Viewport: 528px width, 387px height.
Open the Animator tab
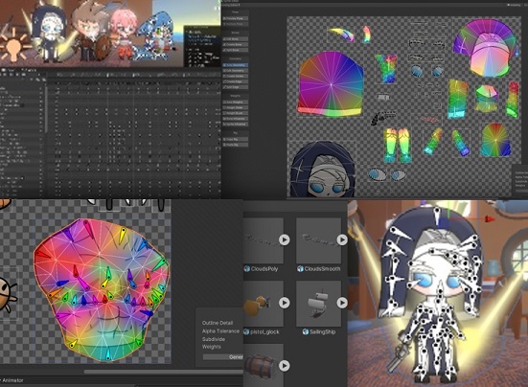(12, 380)
